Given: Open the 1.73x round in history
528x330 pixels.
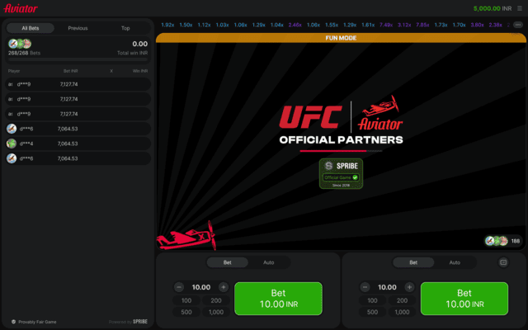Looking at the screenshot, I should point(441,25).
